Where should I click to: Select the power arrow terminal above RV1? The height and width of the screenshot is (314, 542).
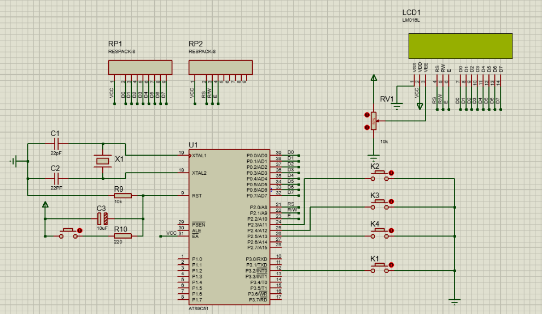[374, 78]
